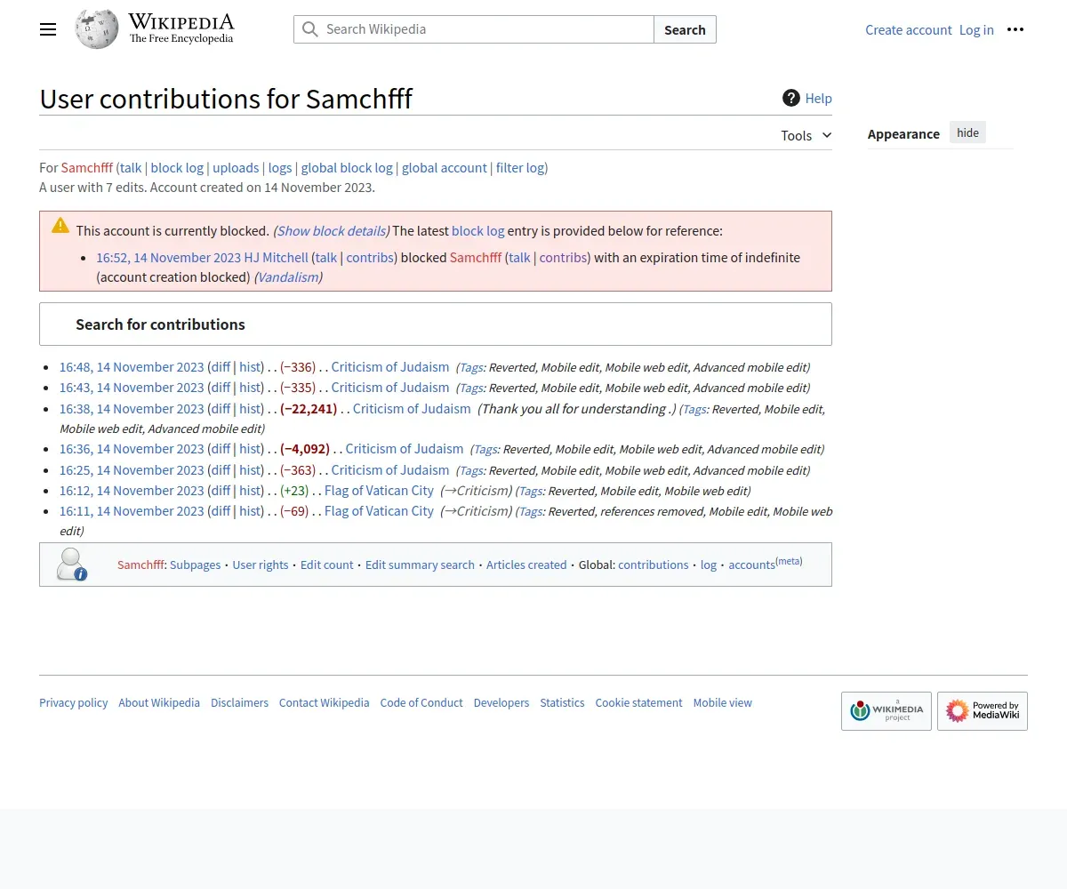1067x889 pixels.
Task: Open Criticism of Judaism on 16:36 row
Action: click(405, 448)
